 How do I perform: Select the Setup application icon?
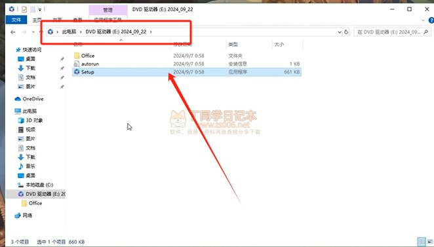(x=77, y=72)
